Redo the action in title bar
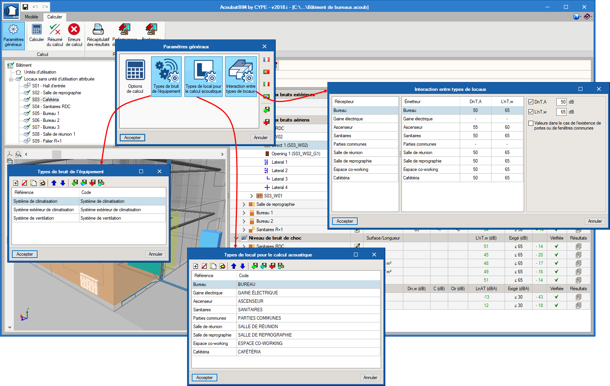This screenshot has height=386, width=610. click(x=45, y=7)
